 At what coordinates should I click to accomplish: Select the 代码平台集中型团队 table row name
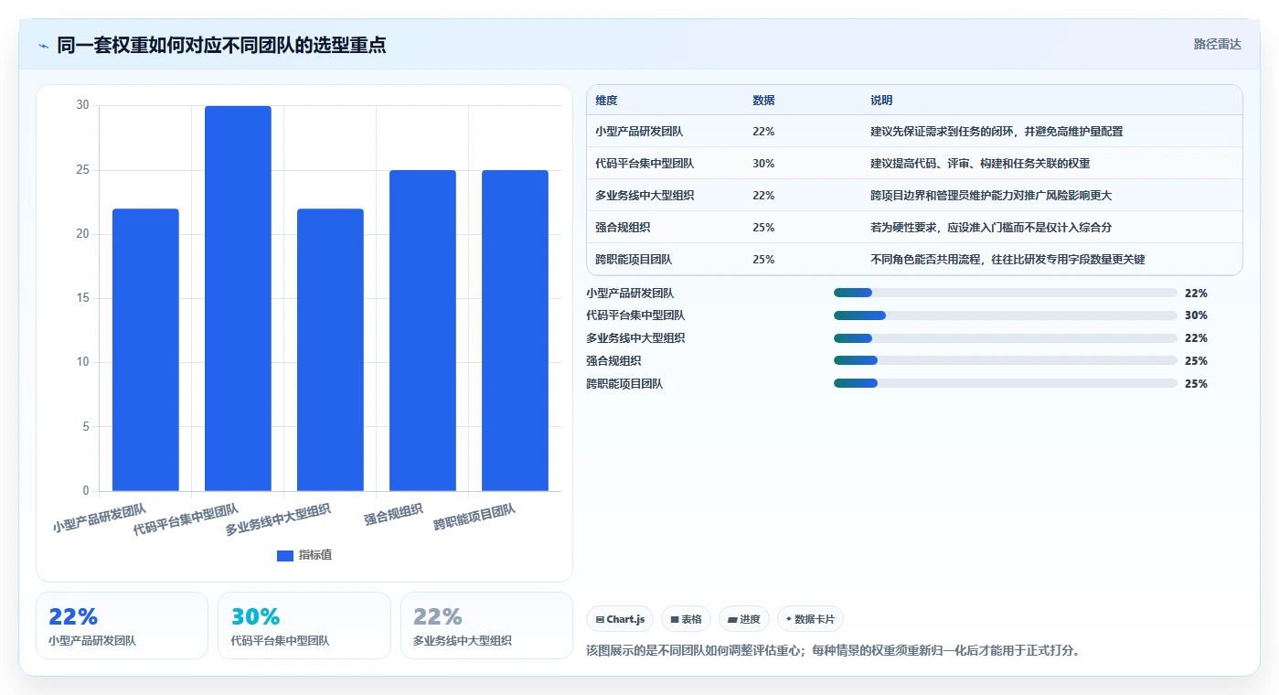coord(645,164)
